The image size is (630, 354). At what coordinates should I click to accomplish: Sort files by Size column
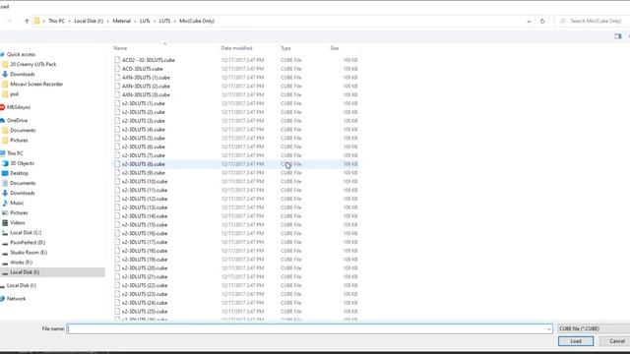click(335, 48)
